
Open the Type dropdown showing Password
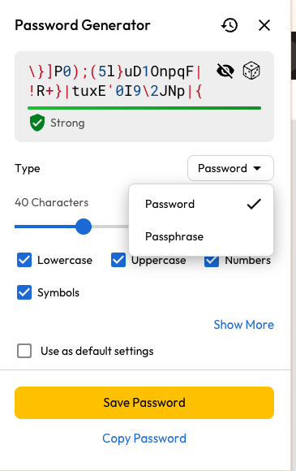(x=230, y=168)
